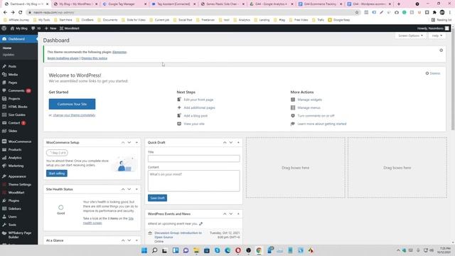Click the Start selling button
455x256 pixels.
57,174
